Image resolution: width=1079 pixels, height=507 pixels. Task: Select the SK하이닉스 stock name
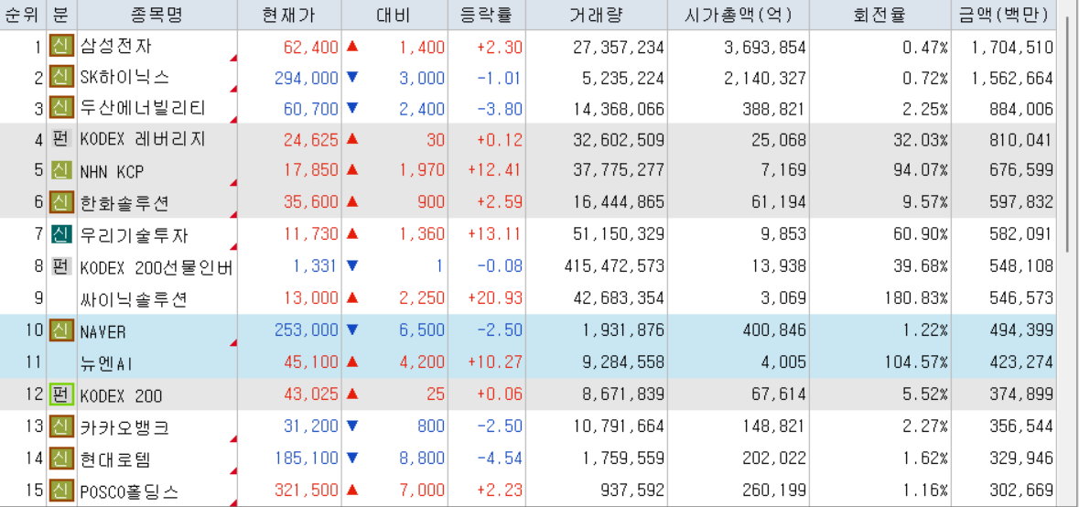[x=124, y=78]
